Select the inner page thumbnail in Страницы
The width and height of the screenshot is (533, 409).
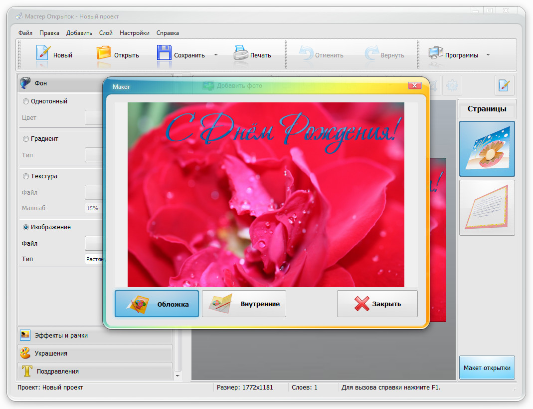click(487, 207)
